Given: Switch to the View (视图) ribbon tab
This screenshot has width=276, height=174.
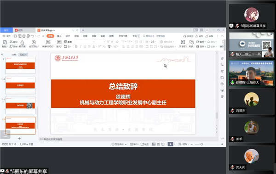Looking at the screenshot, I should click(111, 36).
